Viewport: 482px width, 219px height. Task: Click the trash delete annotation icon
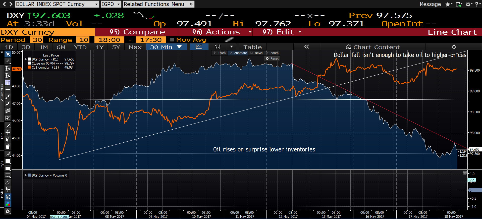(x=8, y=146)
